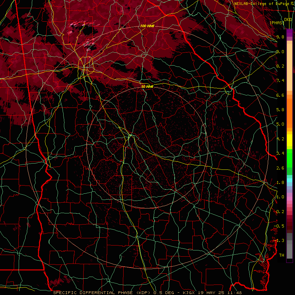Click the peach band of the color bar

coord(289,68)
